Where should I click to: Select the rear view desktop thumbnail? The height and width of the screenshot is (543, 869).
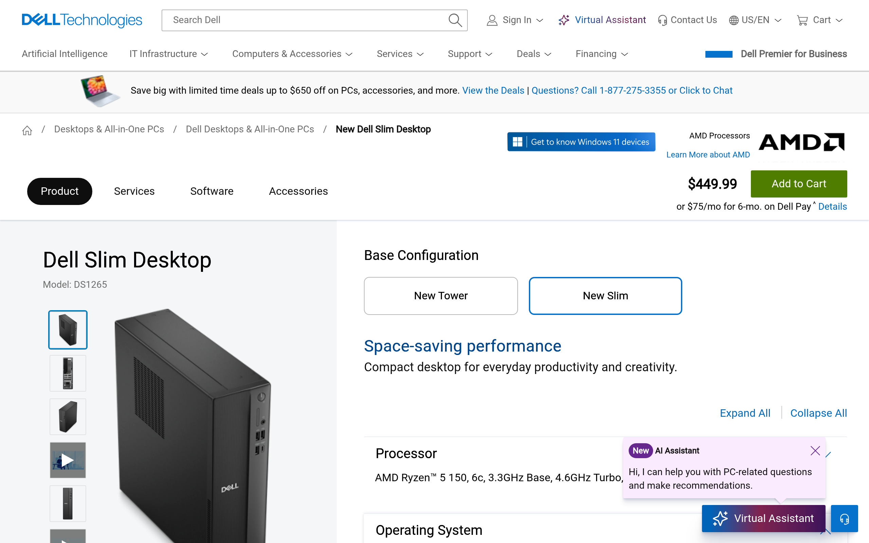point(68,373)
